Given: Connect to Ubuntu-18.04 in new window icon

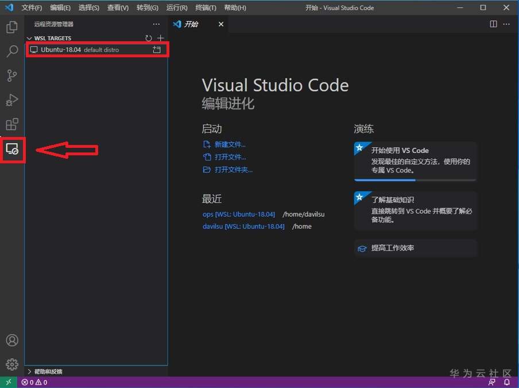Looking at the screenshot, I should (x=157, y=49).
